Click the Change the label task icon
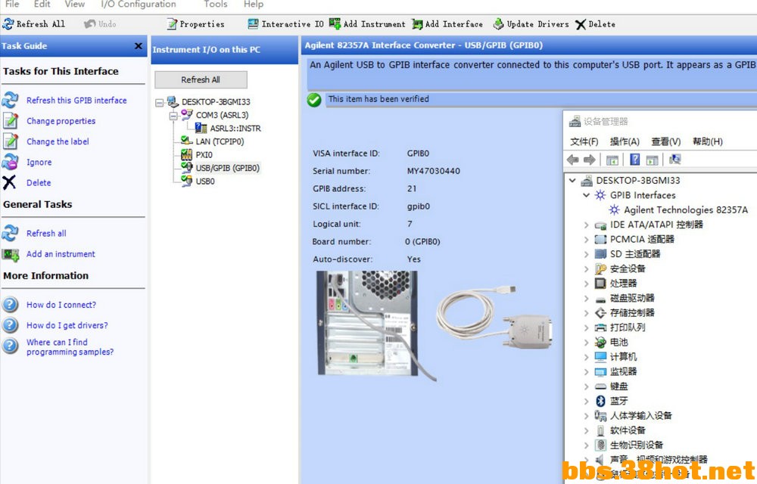Viewport: 757px width, 484px height. 10,141
